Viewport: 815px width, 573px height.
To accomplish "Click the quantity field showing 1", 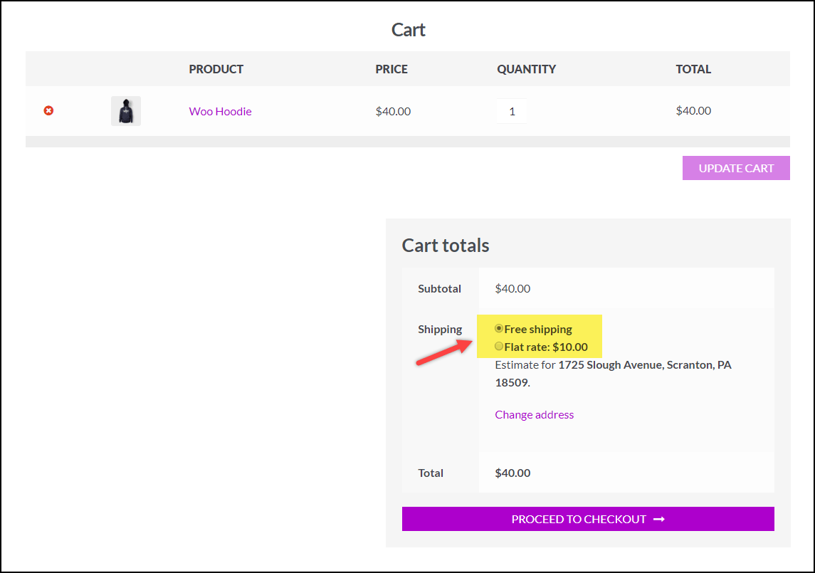I will (512, 111).
